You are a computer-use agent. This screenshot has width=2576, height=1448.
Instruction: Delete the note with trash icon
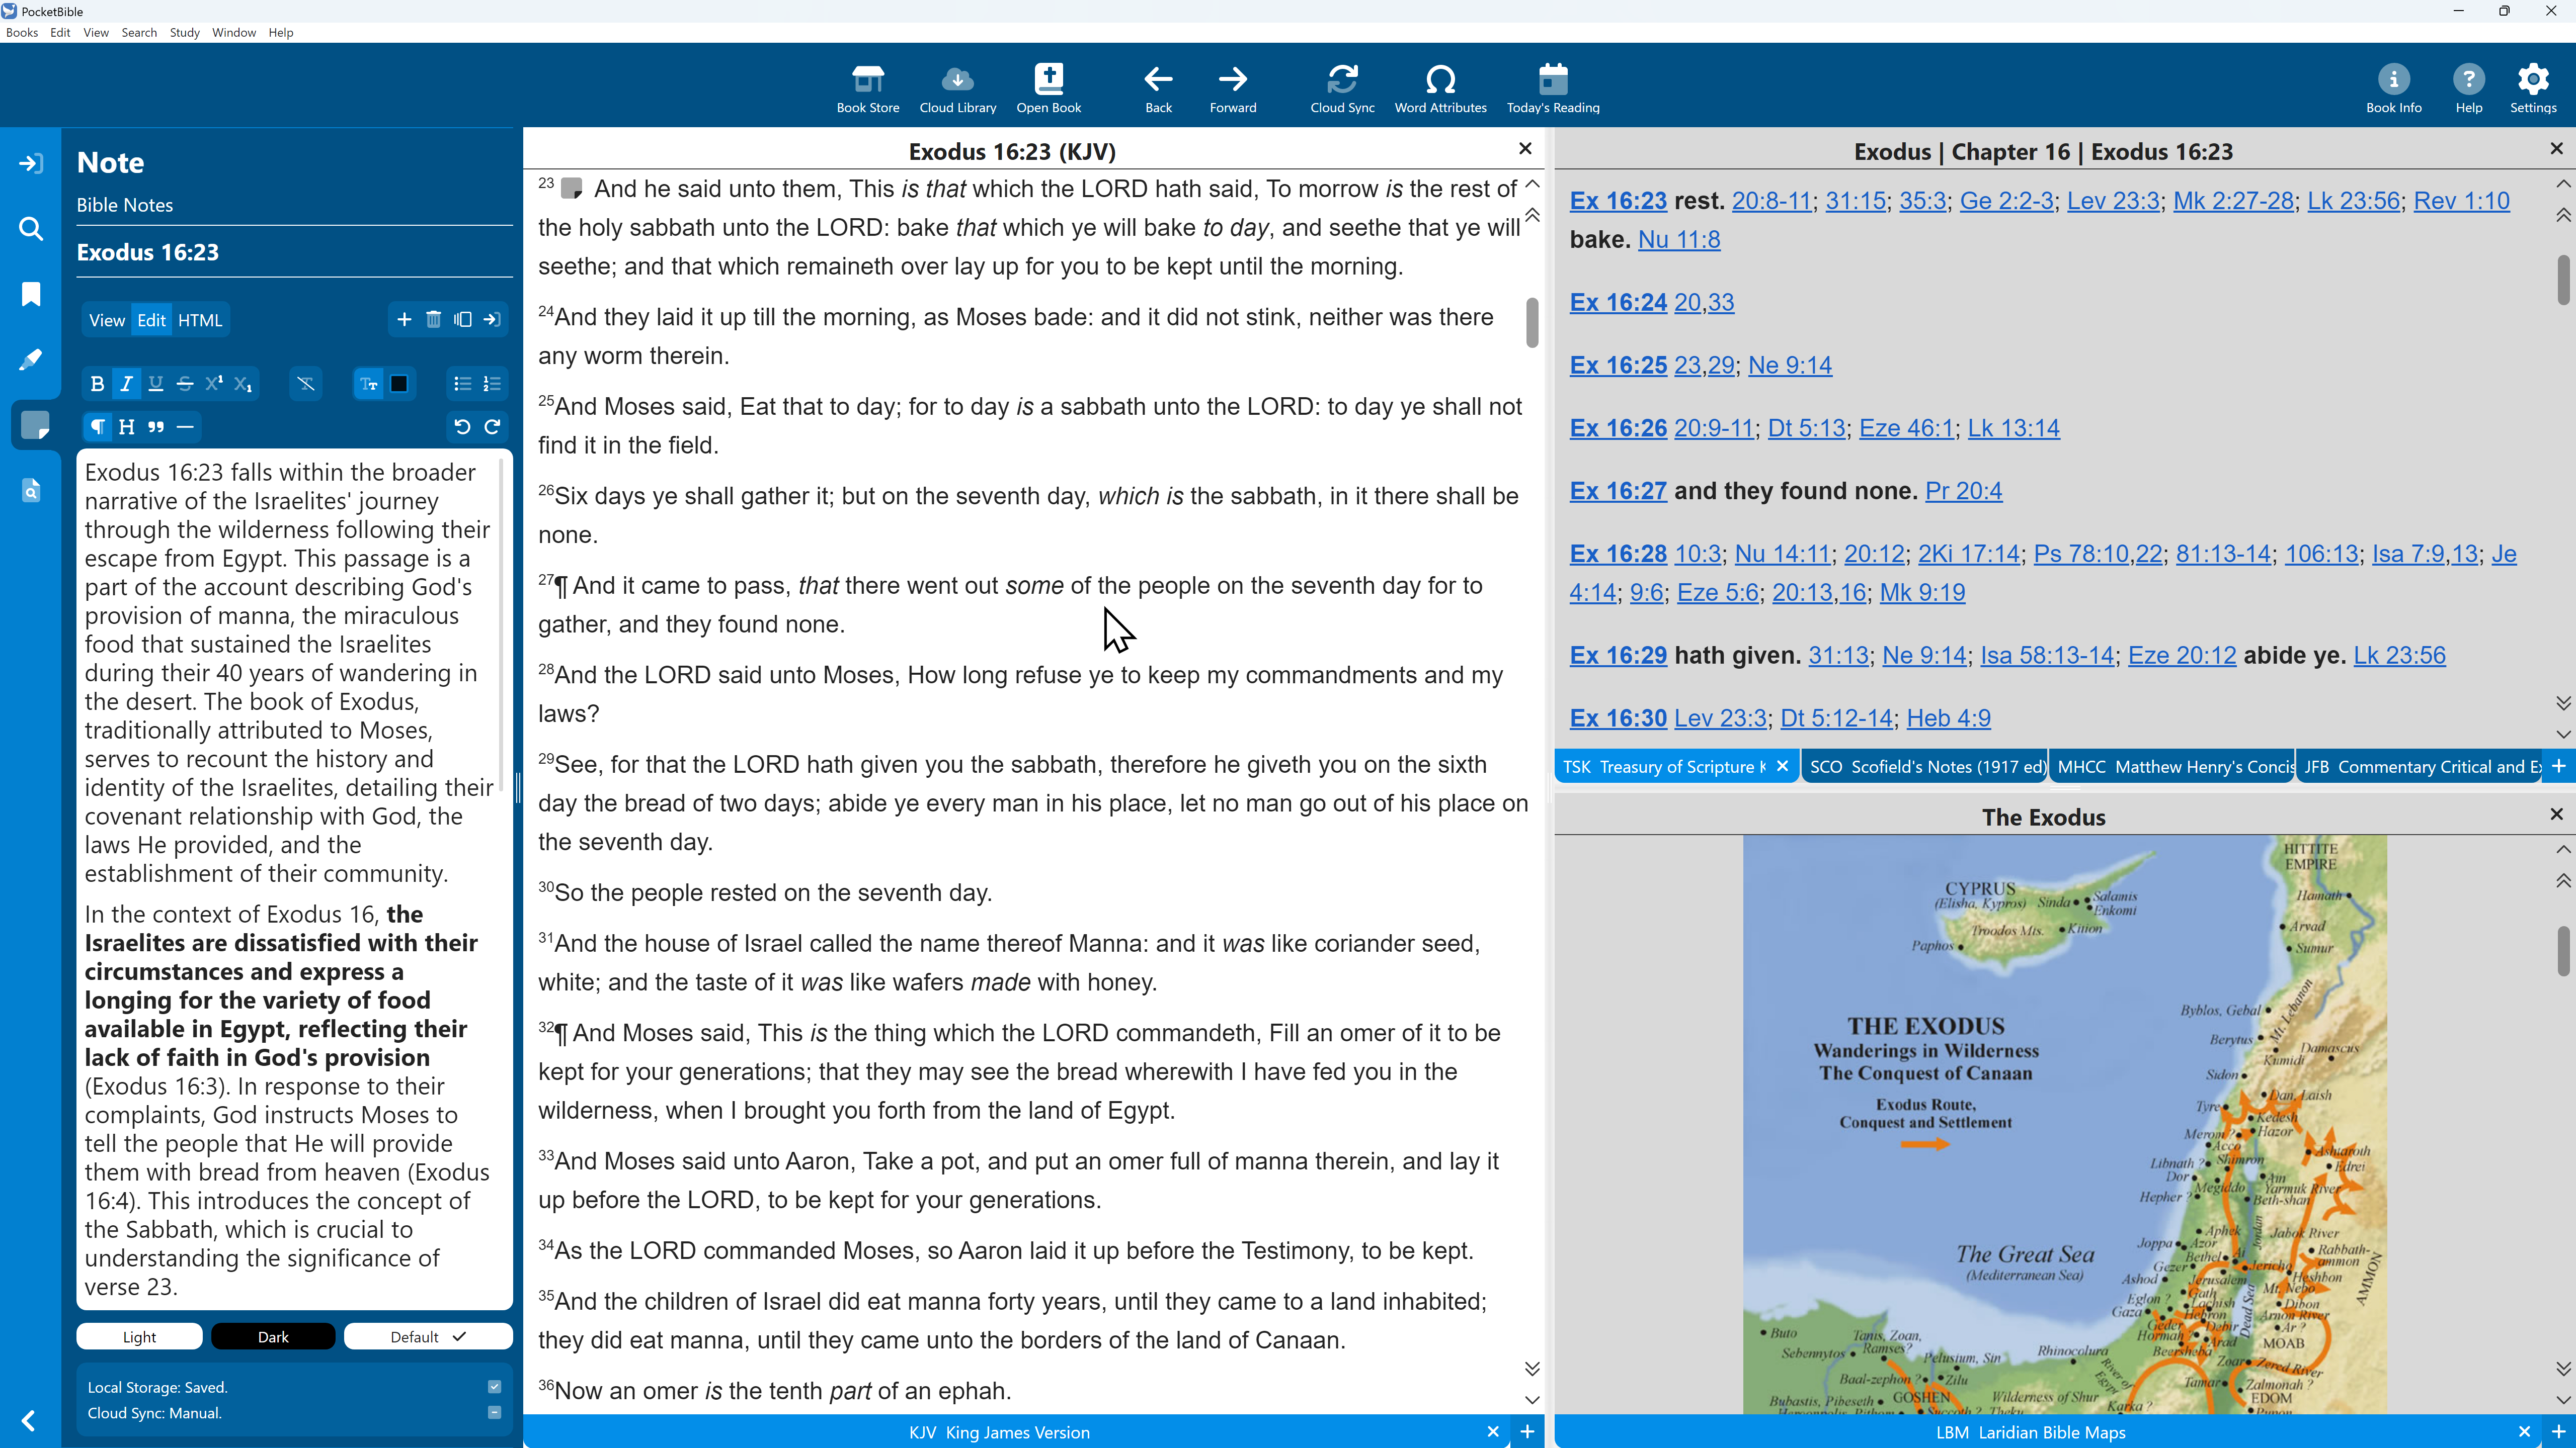[x=433, y=320]
